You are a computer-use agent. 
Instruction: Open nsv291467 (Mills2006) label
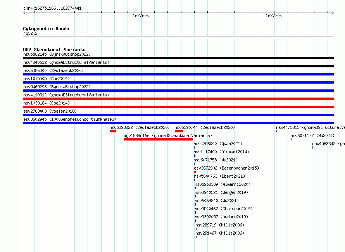click(x=220, y=233)
